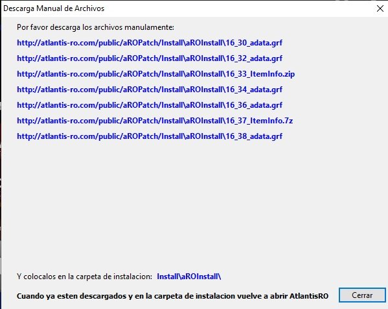
Task: Follow the last download link in the list
Action: pyautogui.click(x=150, y=136)
